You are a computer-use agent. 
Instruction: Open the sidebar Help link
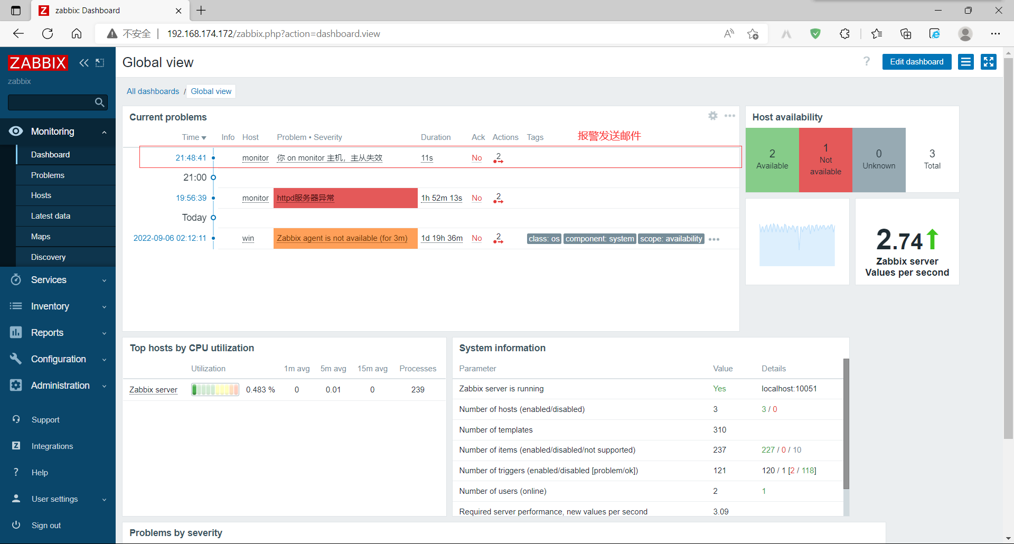pyautogui.click(x=40, y=473)
